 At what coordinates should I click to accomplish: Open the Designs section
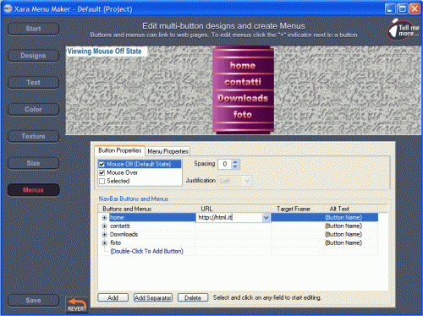coord(33,56)
